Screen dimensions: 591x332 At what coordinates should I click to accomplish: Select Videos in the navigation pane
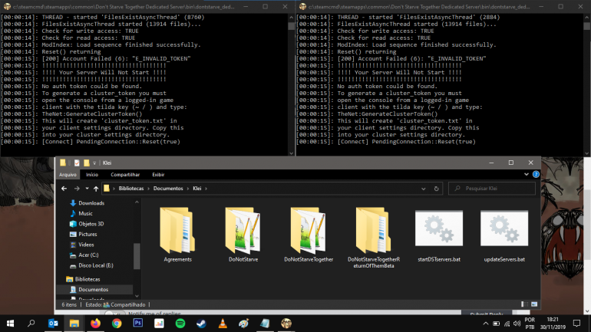click(x=86, y=245)
